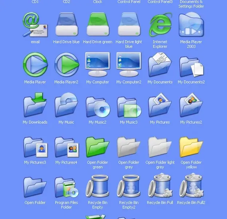Pick the Open Folder light grey icon
The height and width of the screenshot is (219, 227).
[160, 147]
